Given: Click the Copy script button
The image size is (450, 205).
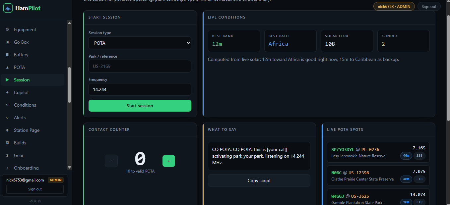Looking at the screenshot, I should click(x=259, y=180).
